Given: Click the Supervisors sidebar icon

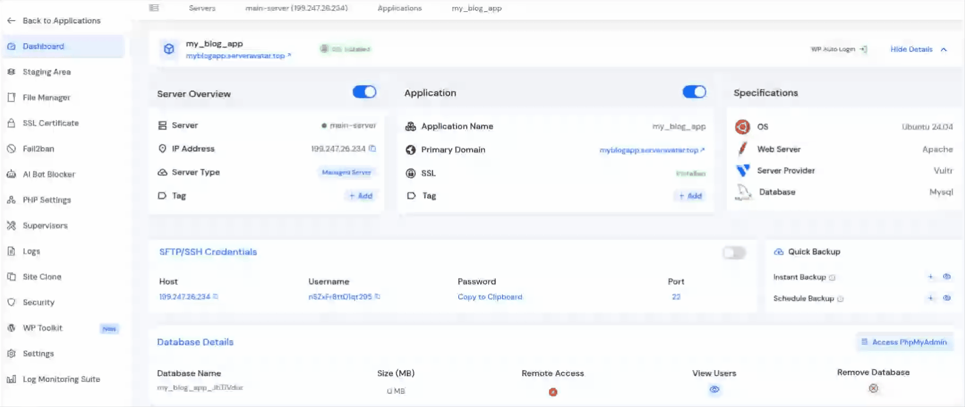Looking at the screenshot, I should coord(11,226).
